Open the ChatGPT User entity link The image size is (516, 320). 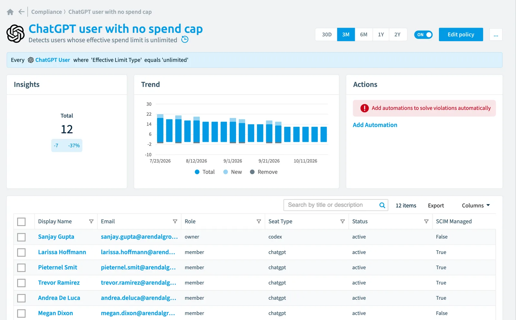point(53,60)
